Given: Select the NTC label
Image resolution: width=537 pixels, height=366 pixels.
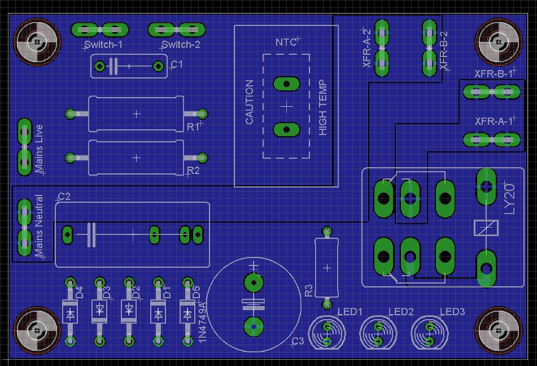Looking at the screenshot, I should tap(286, 42).
